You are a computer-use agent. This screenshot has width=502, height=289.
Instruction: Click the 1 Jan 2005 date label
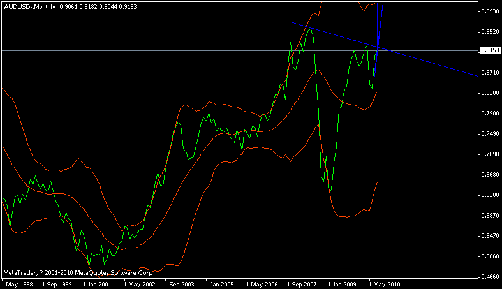(x=219, y=284)
